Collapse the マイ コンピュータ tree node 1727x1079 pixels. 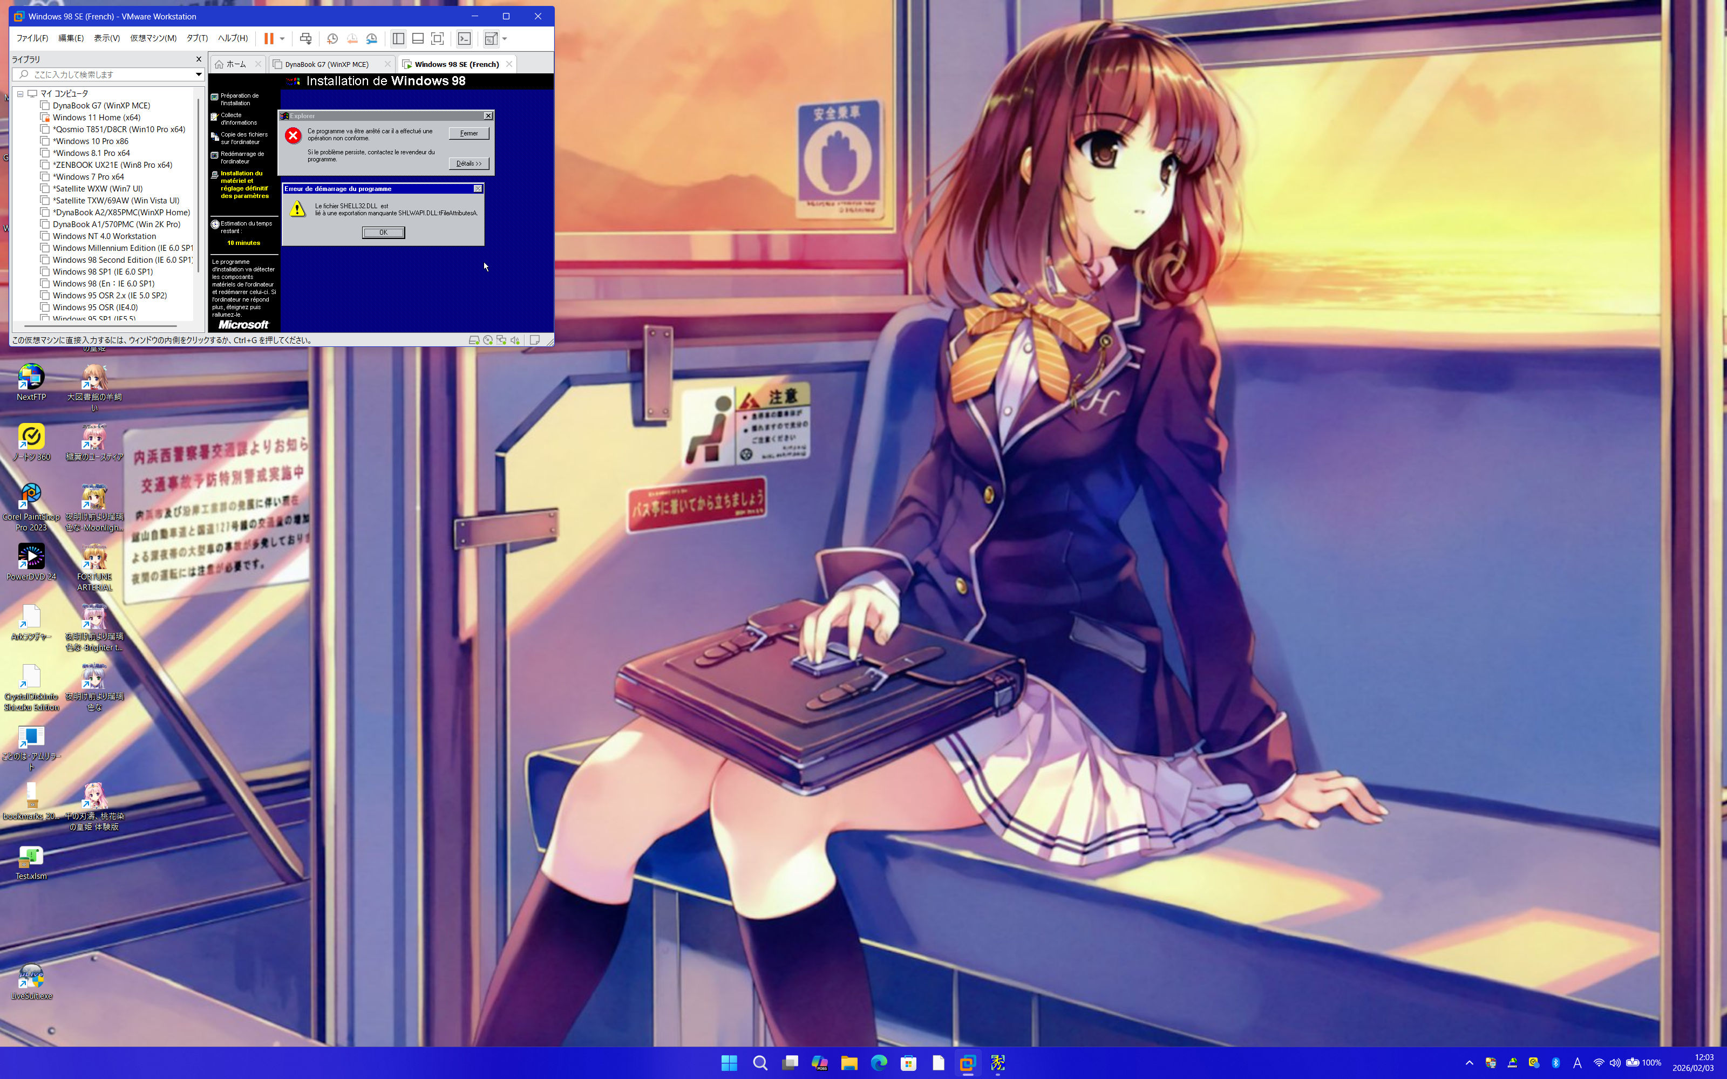(x=21, y=93)
